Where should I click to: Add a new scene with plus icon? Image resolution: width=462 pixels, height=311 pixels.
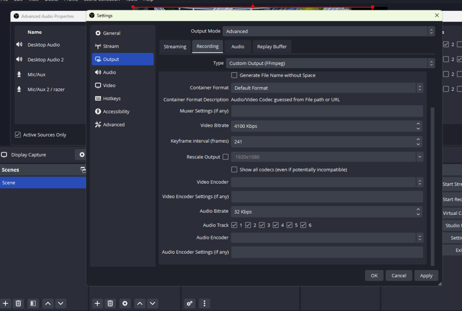point(5,303)
